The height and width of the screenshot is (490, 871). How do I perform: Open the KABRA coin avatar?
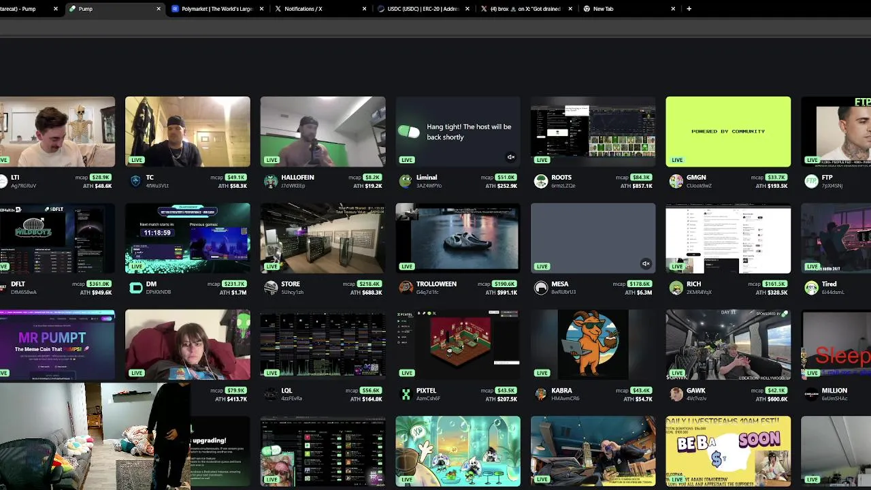pyautogui.click(x=541, y=394)
